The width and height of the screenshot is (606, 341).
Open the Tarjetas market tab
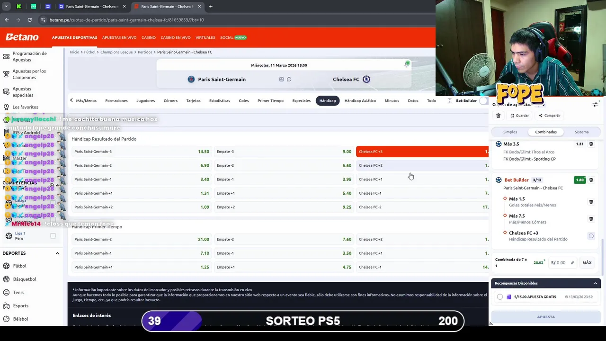click(x=193, y=100)
